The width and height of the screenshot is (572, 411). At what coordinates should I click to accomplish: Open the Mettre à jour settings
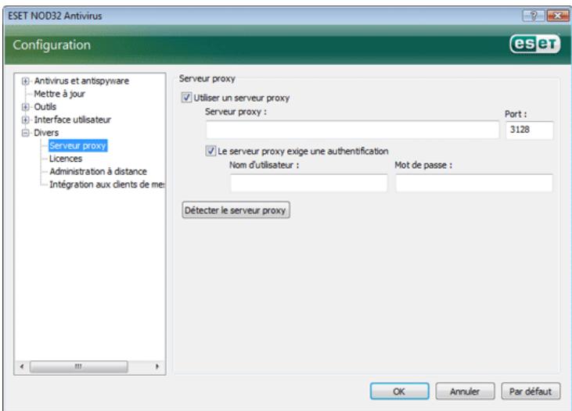pos(59,94)
